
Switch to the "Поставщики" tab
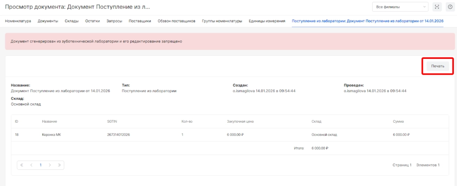[x=140, y=21]
